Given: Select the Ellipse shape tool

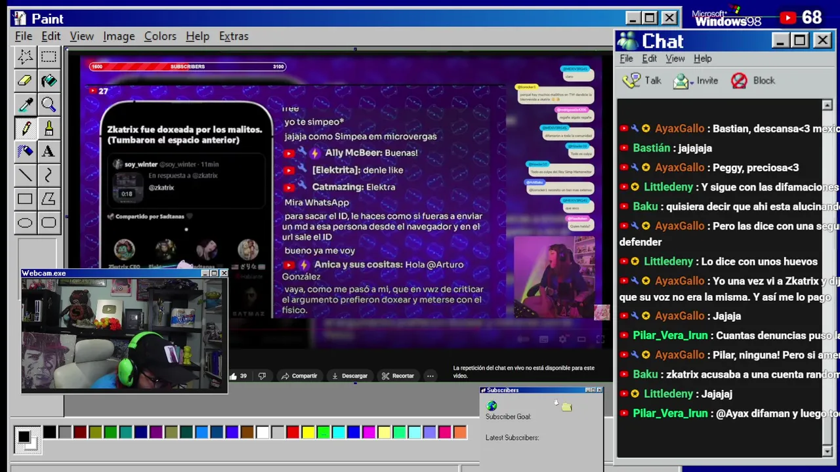Looking at the screenshot, I should (x=25, y=222).
